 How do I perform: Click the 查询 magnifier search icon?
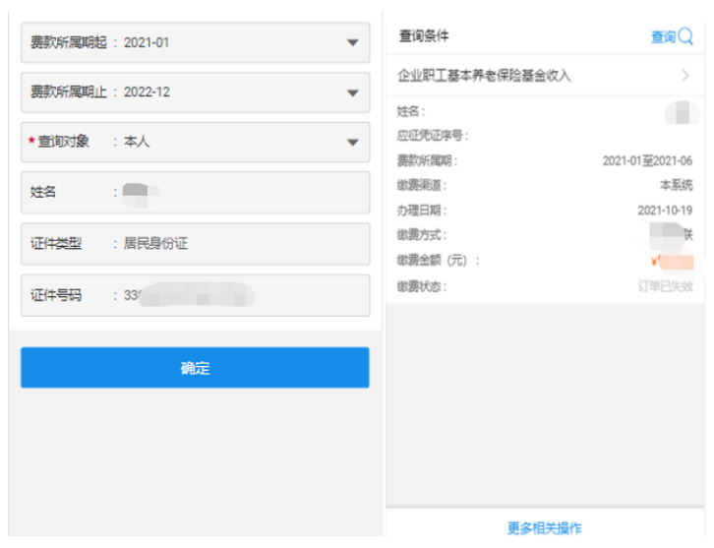(684, 36)
